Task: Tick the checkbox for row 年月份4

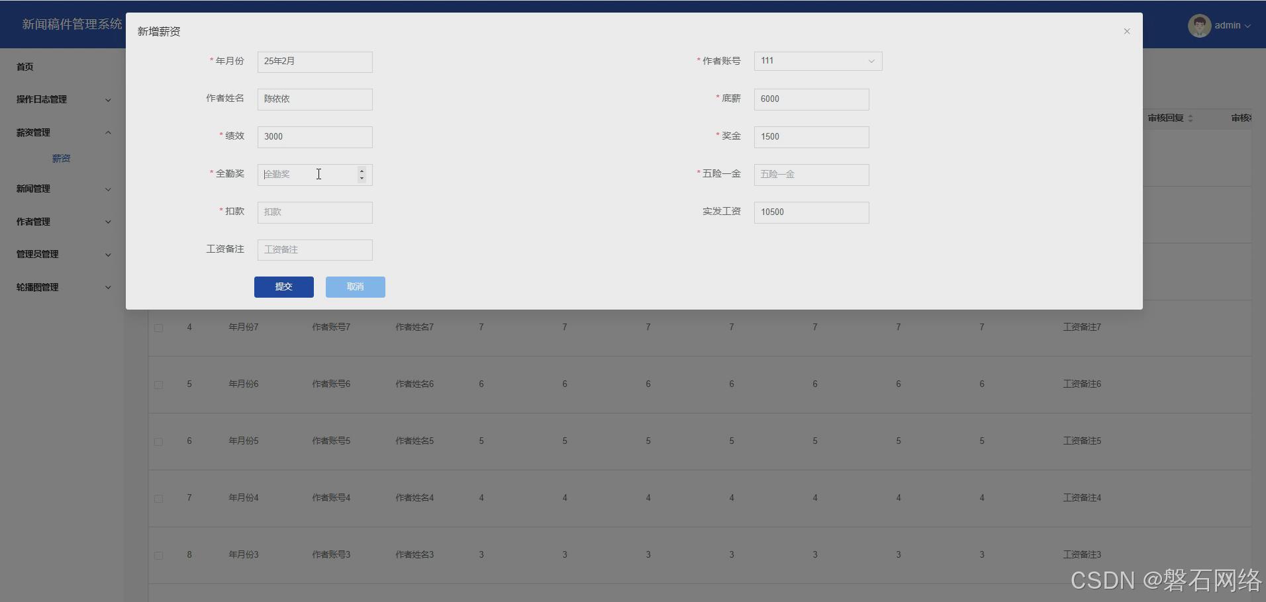Action: pos(158,499)
